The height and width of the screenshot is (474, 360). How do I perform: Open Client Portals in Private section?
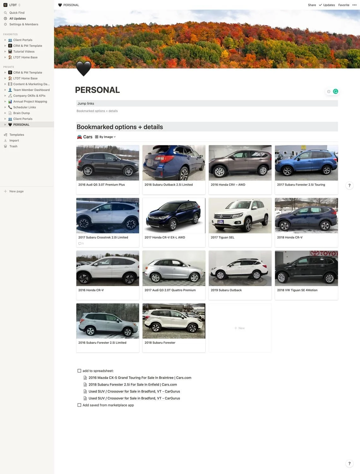(27, 119)
